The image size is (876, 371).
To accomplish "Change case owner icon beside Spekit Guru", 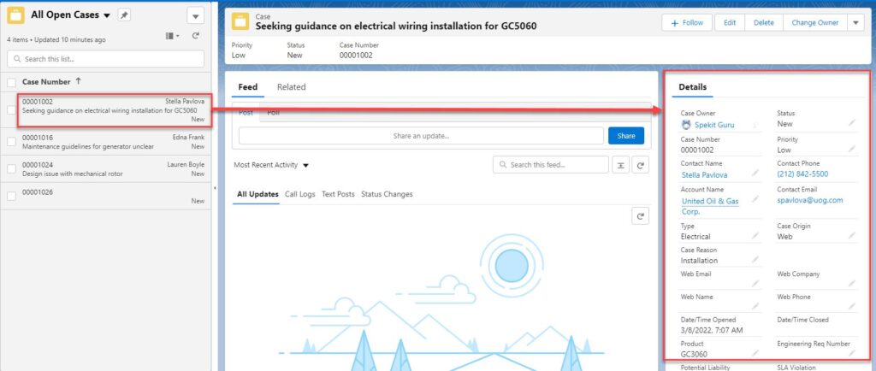I will pos(755,126).
